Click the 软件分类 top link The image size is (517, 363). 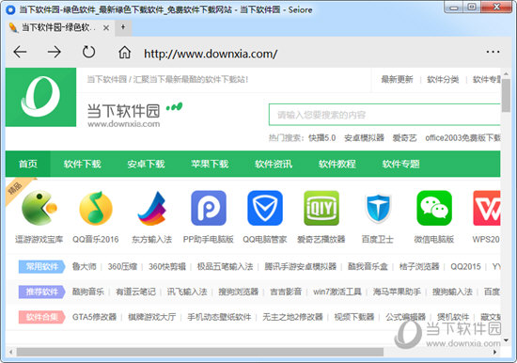pyautogui.click(x=443, y=79)
